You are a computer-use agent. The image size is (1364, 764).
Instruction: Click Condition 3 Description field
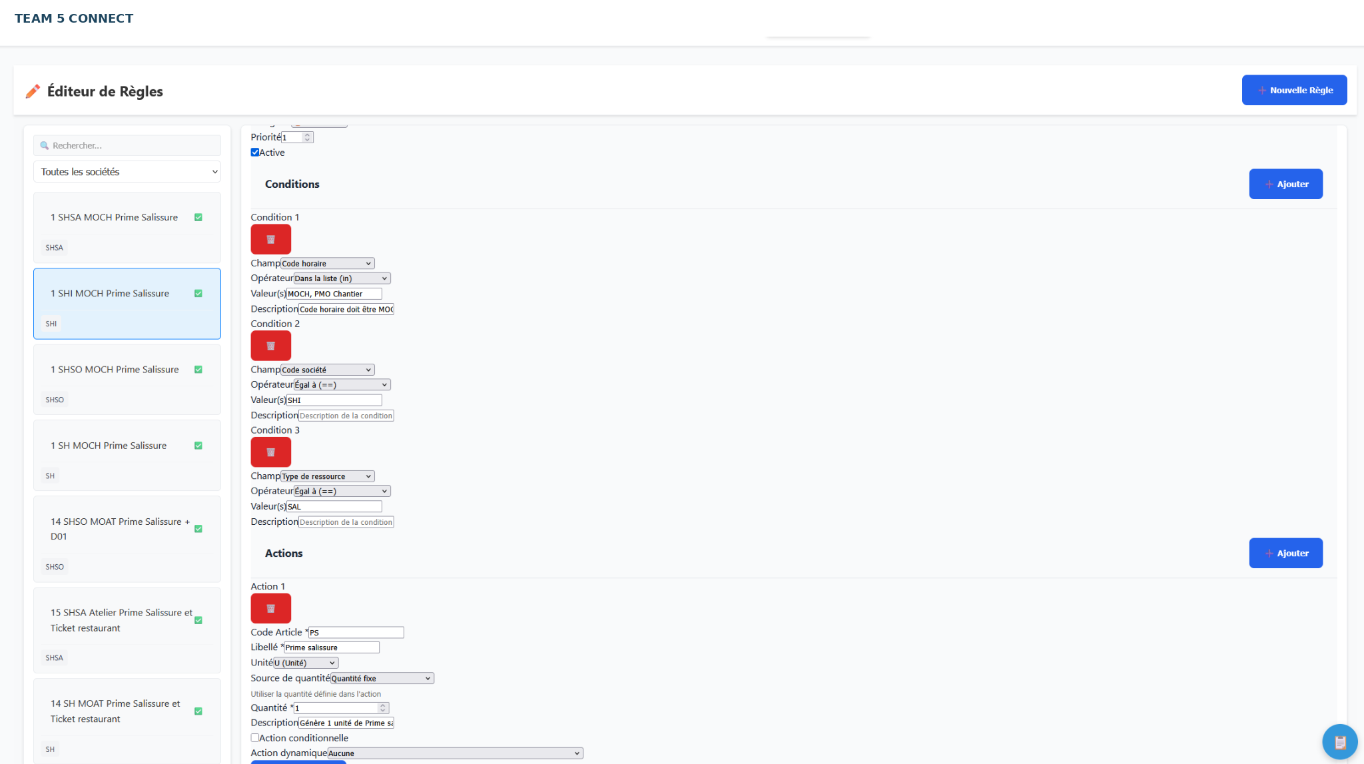tap(346, 522)
